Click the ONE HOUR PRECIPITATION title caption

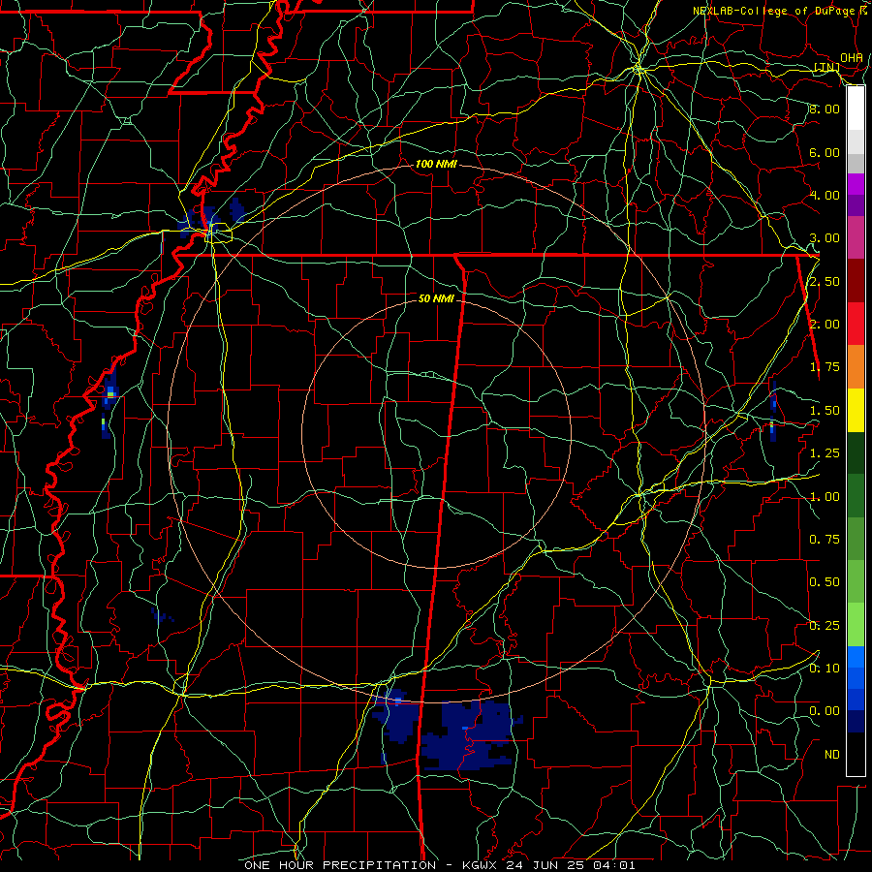pyautogui.click(x=439, y=865)
